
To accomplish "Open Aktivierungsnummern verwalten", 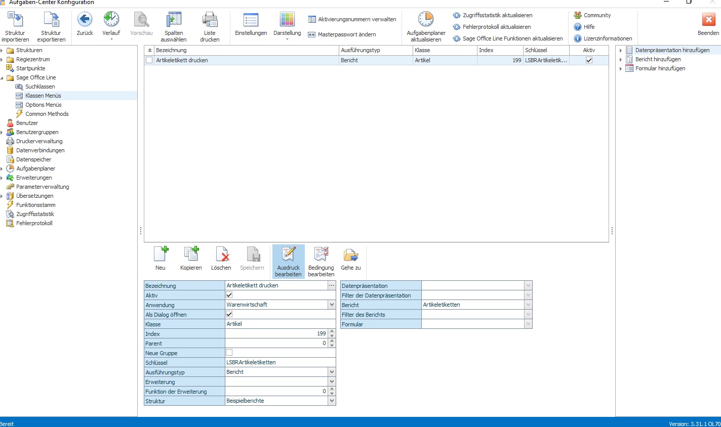I will coord(352,19).
